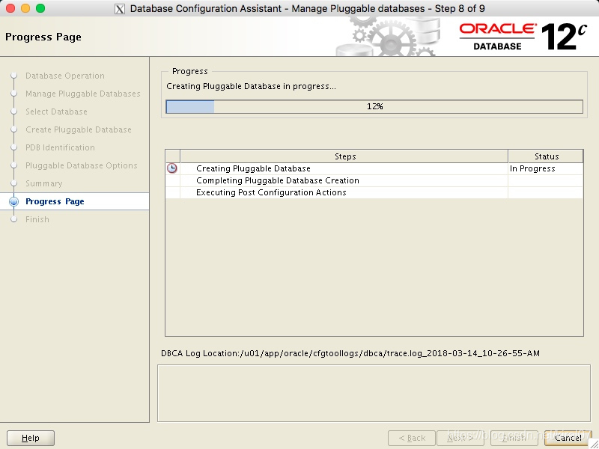
Task: Select the Select Database step
Action: click(x=57, y=112)
